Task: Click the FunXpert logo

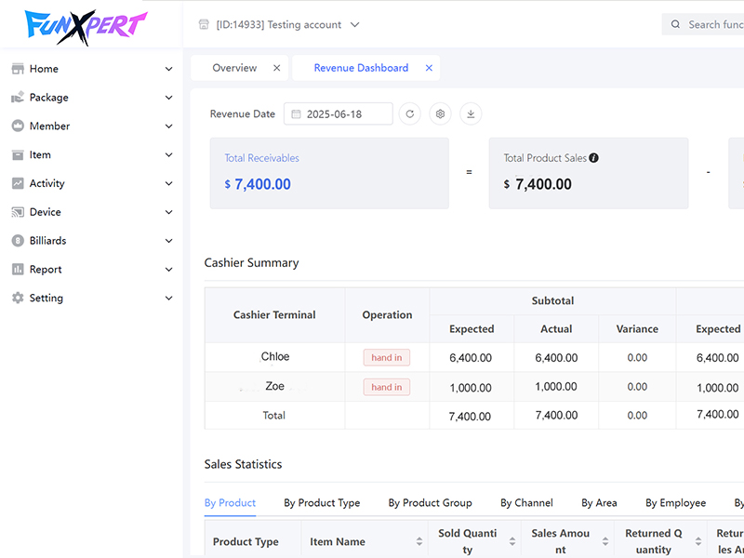Action: tap(86, 25)
